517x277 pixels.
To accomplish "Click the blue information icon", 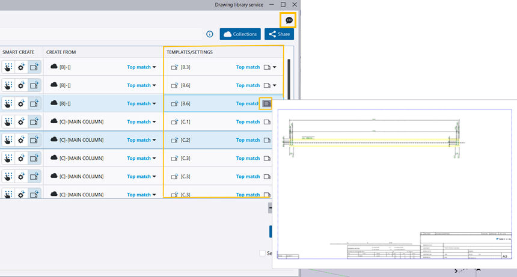I will pyautogui.click(x=210, y=34).
